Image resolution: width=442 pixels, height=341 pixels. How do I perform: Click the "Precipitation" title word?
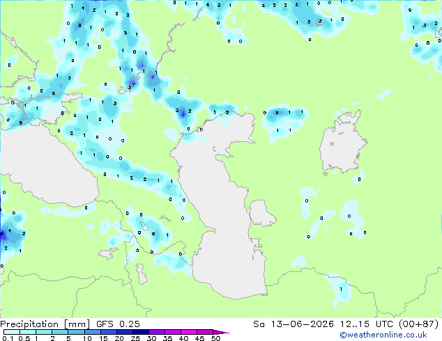tap(29, 324)
